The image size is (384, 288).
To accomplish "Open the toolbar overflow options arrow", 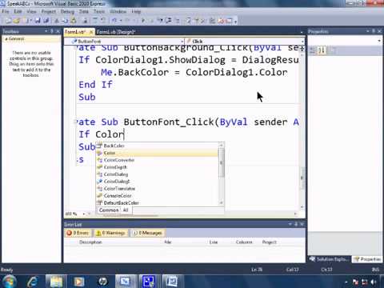I will (x=235, y=21).
